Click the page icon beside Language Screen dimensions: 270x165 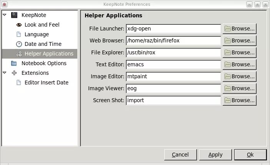18,34
